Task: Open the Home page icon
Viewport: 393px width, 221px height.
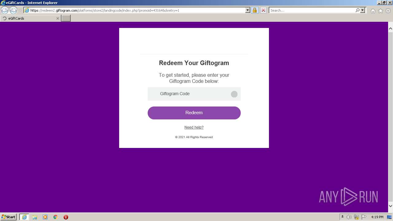Action: (x=373, y=11)
